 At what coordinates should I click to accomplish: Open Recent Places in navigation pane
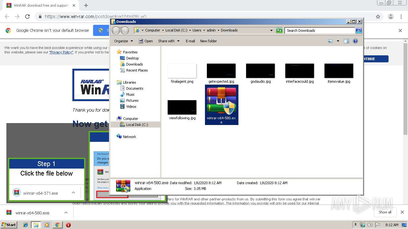click(x=137, y=70)
